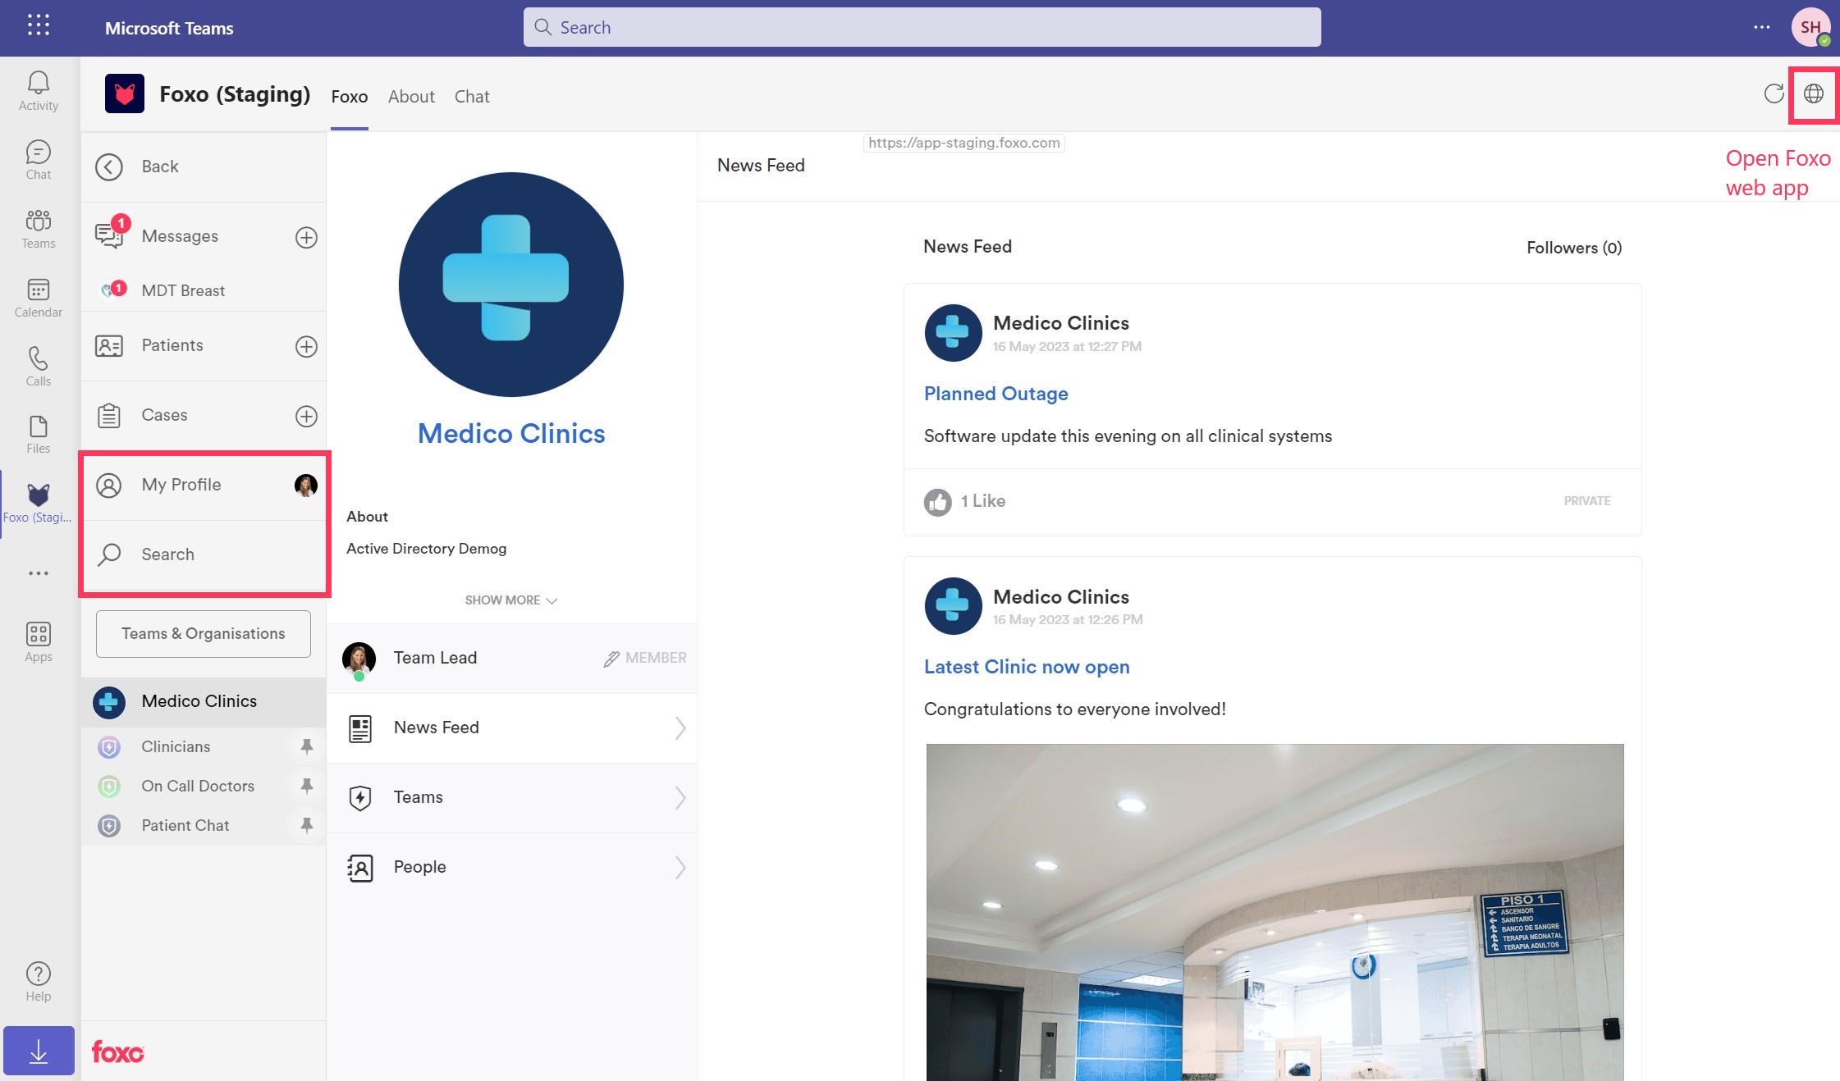Switch to the About tab
1840x1081 pixels.
(411, 97)
